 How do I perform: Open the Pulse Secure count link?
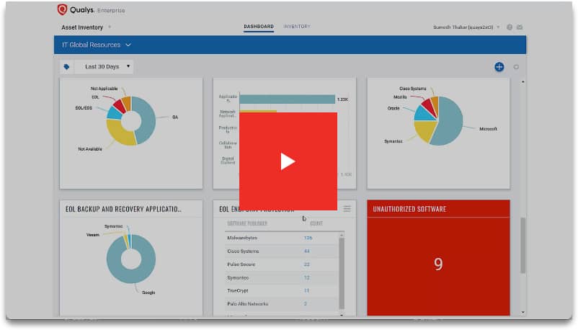[307, 264]
